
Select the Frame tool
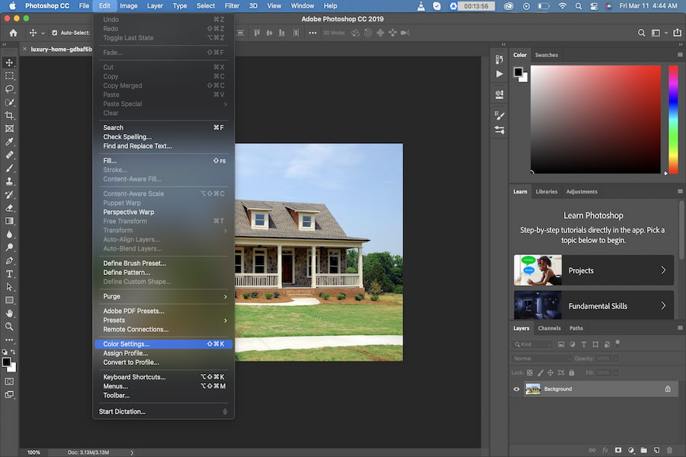click(x=9, y=129)
